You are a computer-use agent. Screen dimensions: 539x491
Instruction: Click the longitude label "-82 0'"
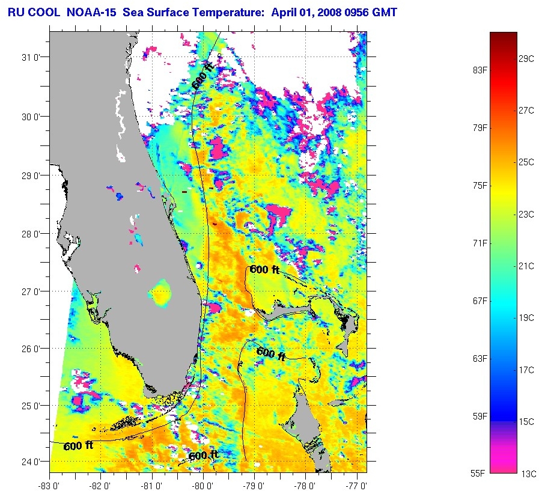click(x=100, y=486)
